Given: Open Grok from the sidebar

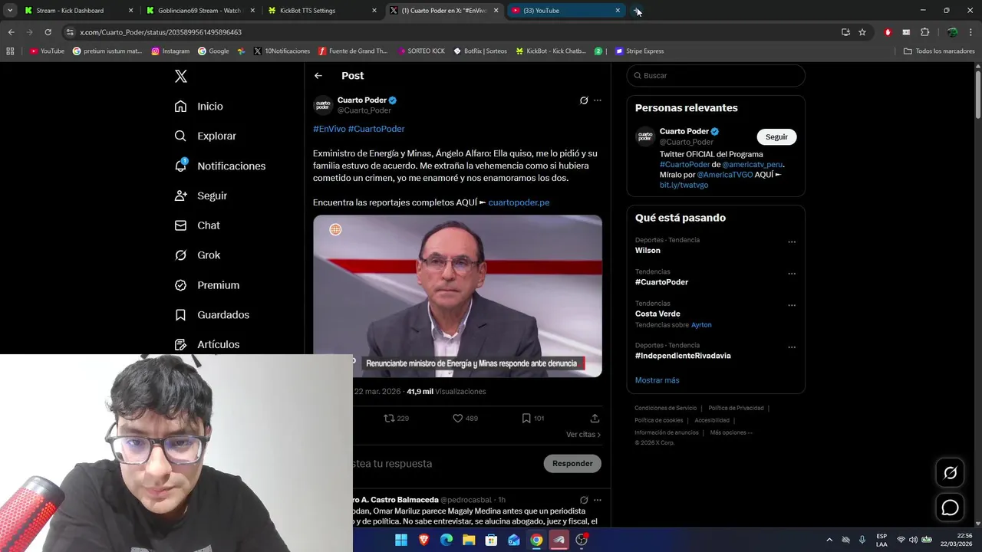Looking at the screenshot, I should click(197, 255).
